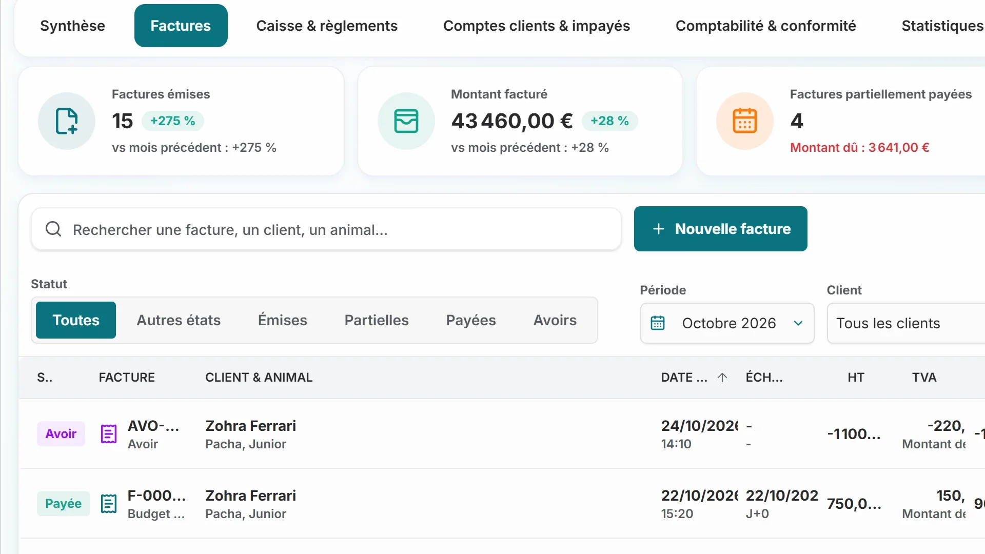
Task: Go to Comptes clients & impayés tab
Action: [536, 26]
